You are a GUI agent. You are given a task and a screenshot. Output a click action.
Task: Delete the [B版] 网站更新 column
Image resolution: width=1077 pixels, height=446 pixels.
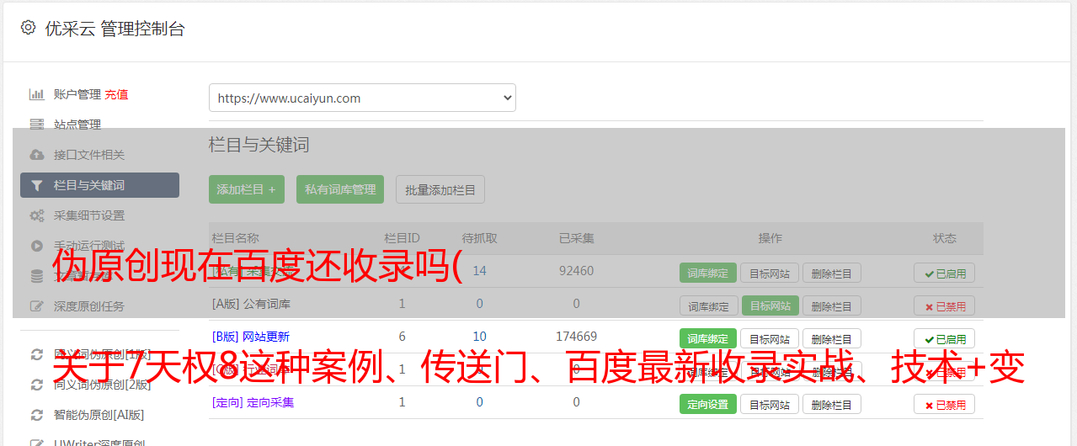[x=831, y=338]
